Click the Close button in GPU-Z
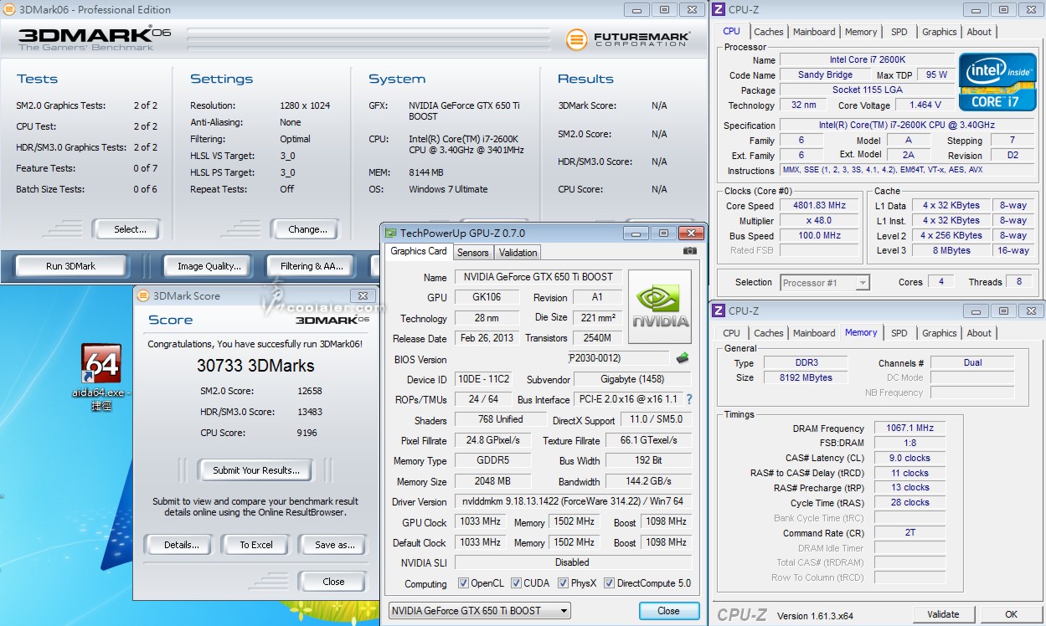 point(669,611)
